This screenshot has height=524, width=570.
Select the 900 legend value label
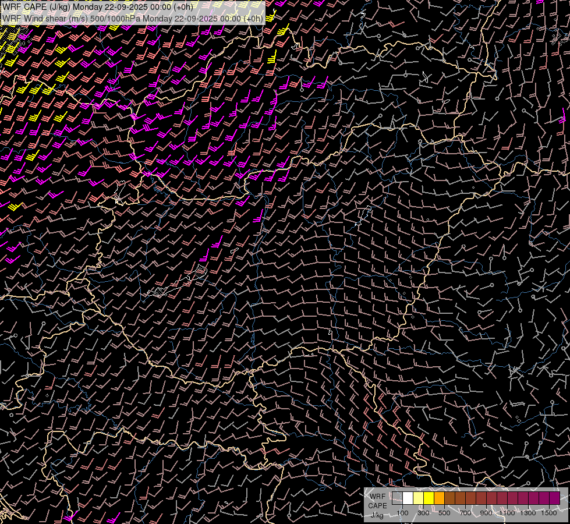(x=486, y=513)
